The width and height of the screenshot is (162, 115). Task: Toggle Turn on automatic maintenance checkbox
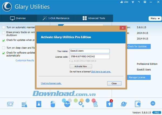coord(4,27)
